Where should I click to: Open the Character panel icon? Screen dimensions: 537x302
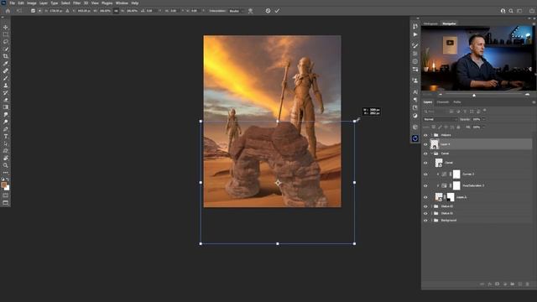tap(415, 92)
